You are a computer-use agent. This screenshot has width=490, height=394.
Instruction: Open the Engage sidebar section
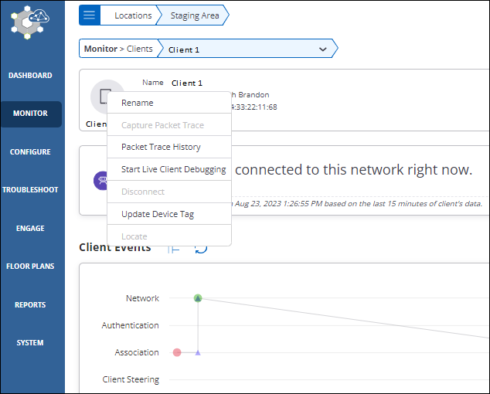30,229
